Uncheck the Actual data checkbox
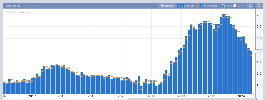The image size is (266, 100). click(x=182, y=6)
